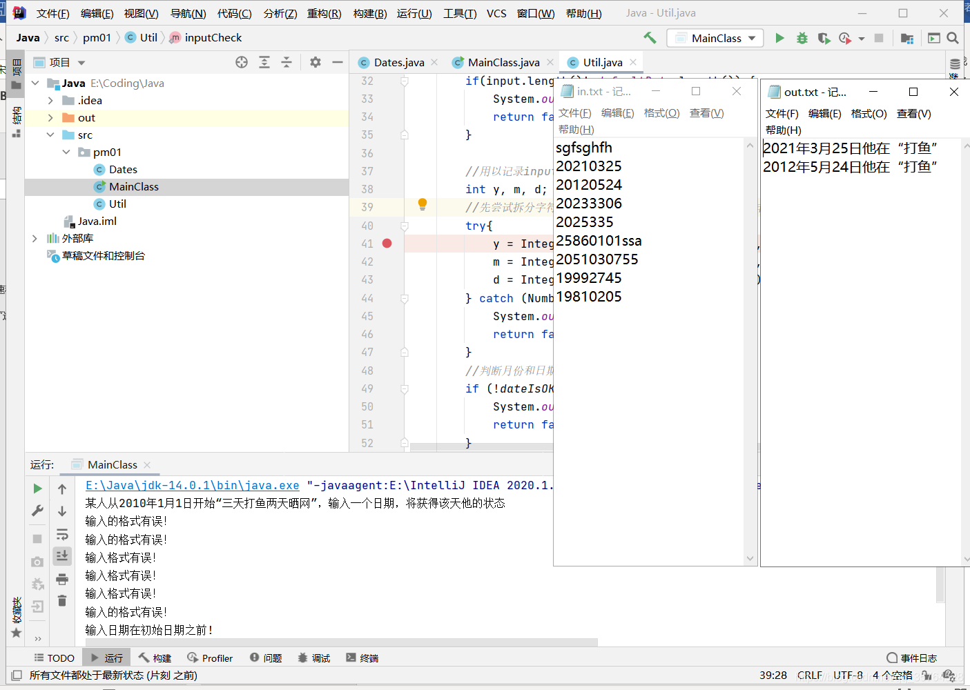Clear the console with the trash icon
Image resolution: width=970 pixels, height=690 pixels.
(x=62, y=601)
